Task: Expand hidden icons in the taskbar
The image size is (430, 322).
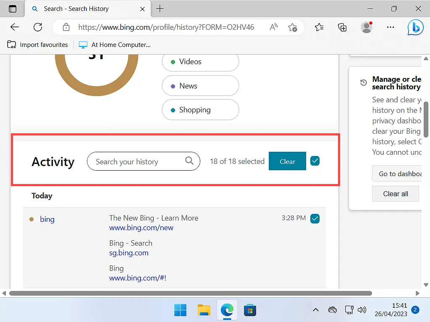Action: [316, 310]
